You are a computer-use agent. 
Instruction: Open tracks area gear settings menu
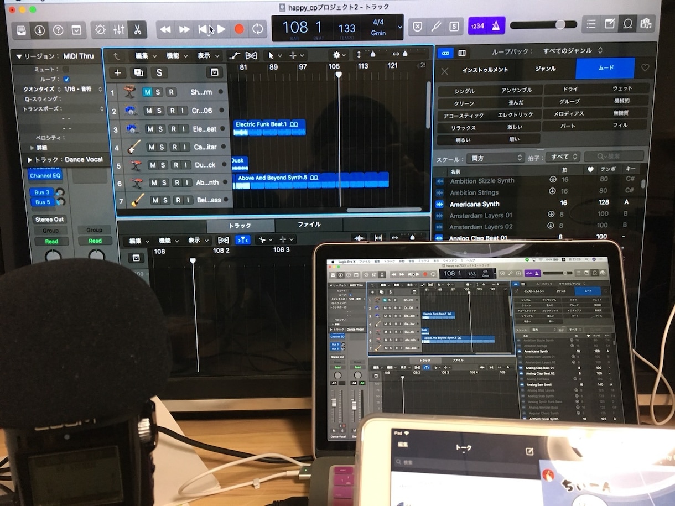(337, 55)
